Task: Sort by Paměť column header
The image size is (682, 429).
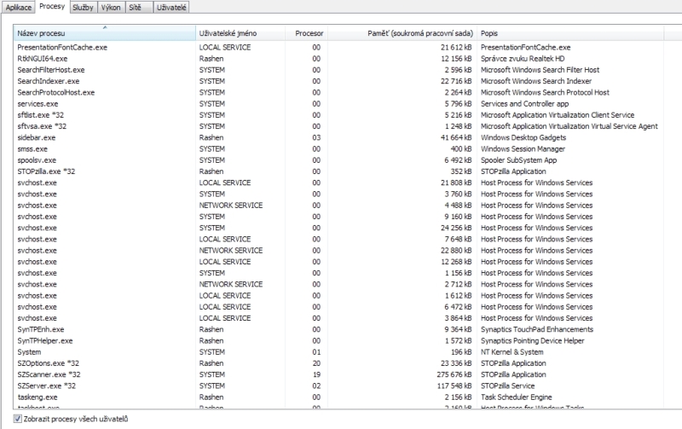Action: click(x=418, y=32)
